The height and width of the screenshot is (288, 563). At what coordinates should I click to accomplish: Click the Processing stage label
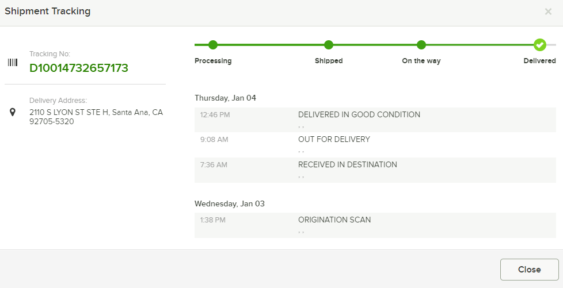[x=213, y=61]
